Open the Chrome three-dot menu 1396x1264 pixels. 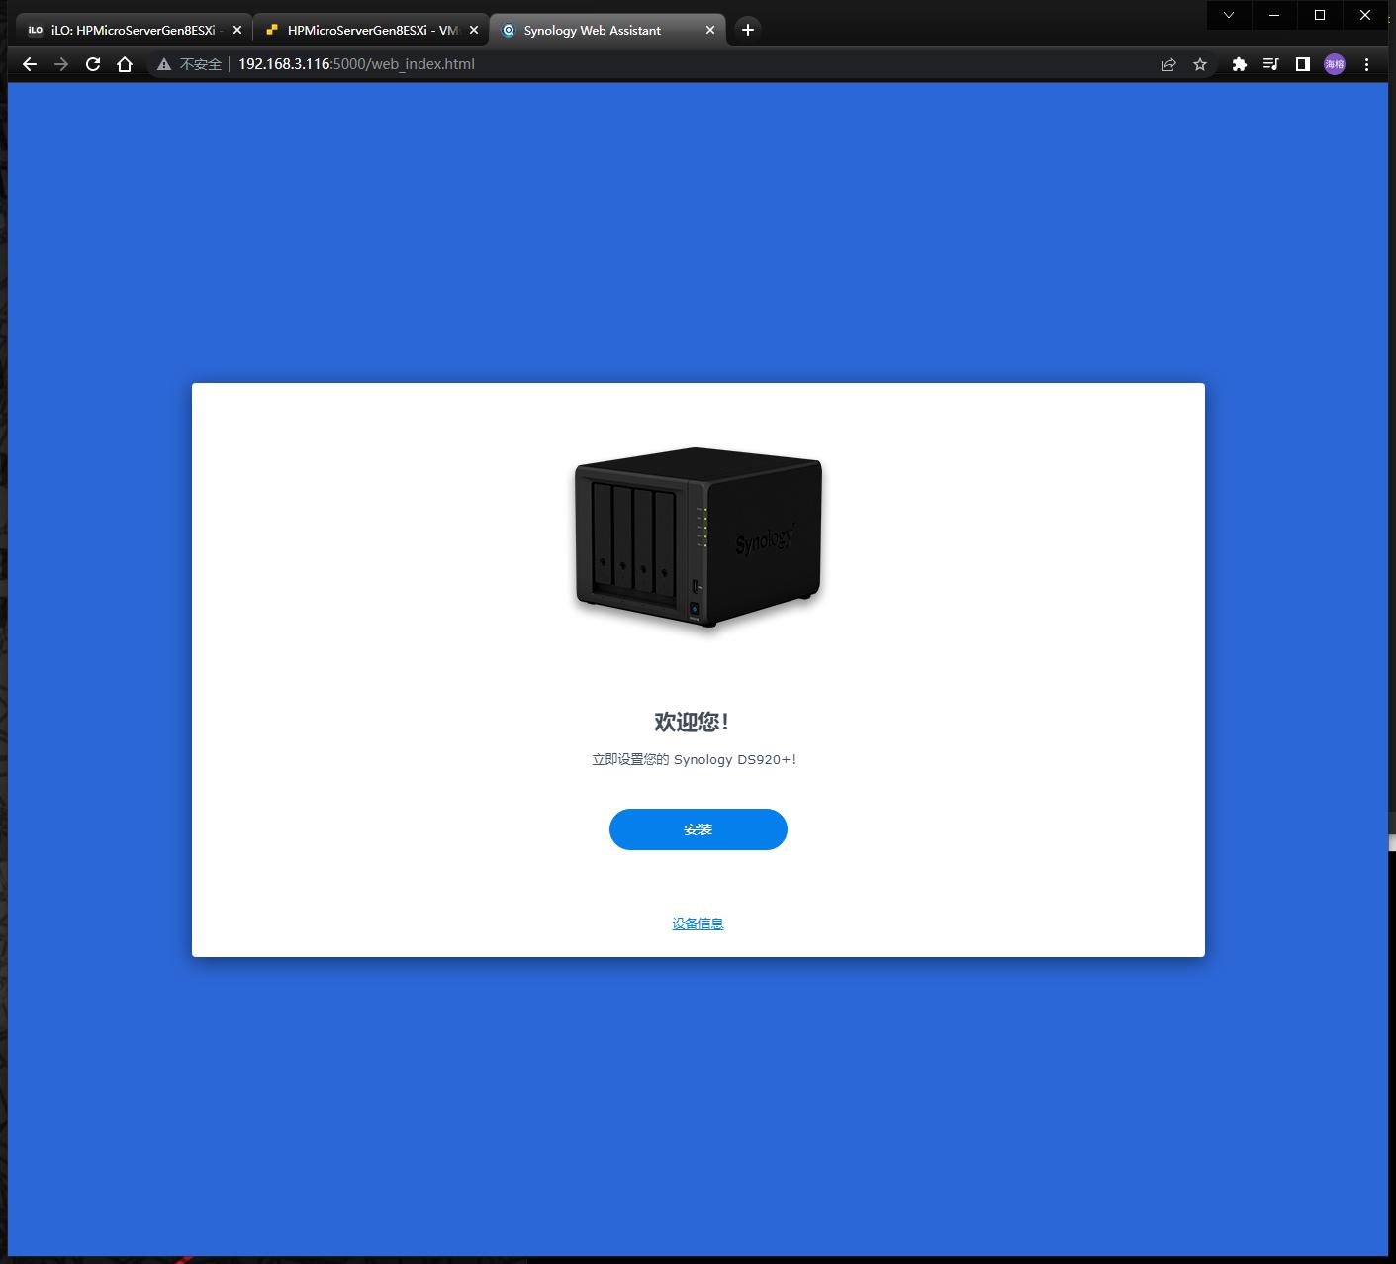(x=1366, y=64)
